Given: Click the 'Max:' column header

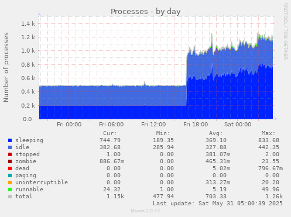Looking at the screenshot, I should (x=268, y=133).
